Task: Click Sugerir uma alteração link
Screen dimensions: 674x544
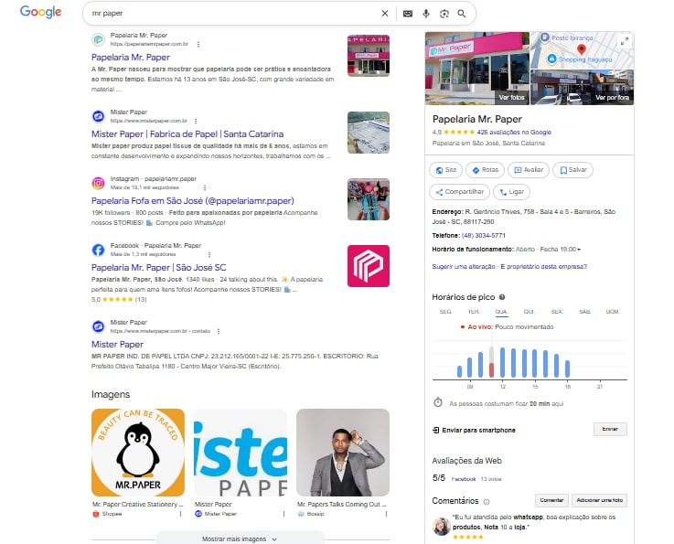Action: [464, 266]
